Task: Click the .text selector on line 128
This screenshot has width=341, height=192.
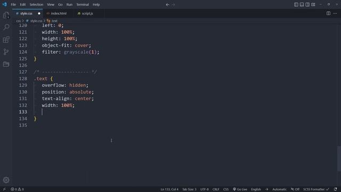Action: 40,78
